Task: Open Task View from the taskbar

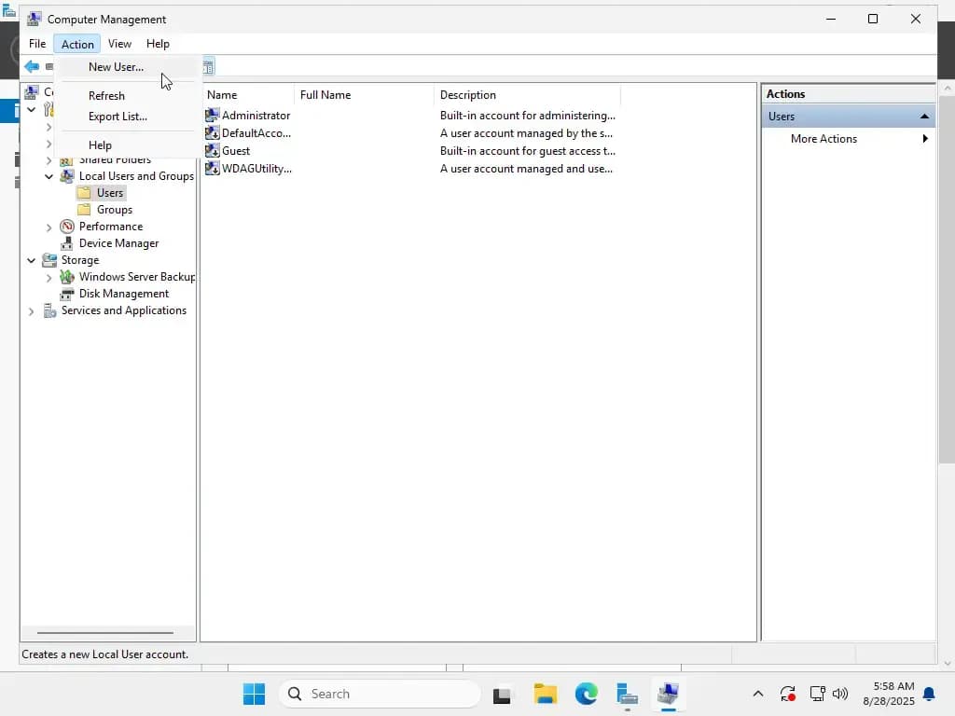Action: (x=502, y=694)
